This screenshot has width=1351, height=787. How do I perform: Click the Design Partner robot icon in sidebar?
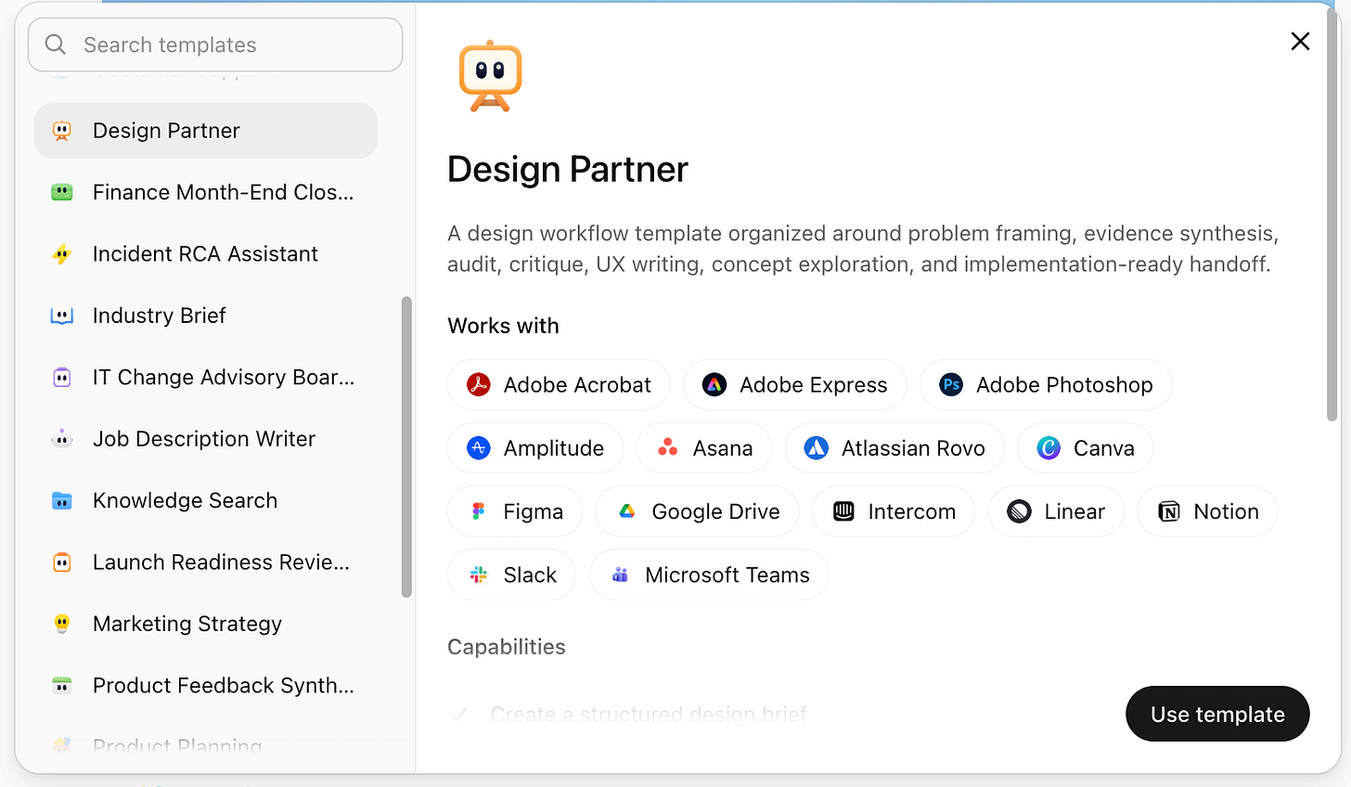point(62,131)
